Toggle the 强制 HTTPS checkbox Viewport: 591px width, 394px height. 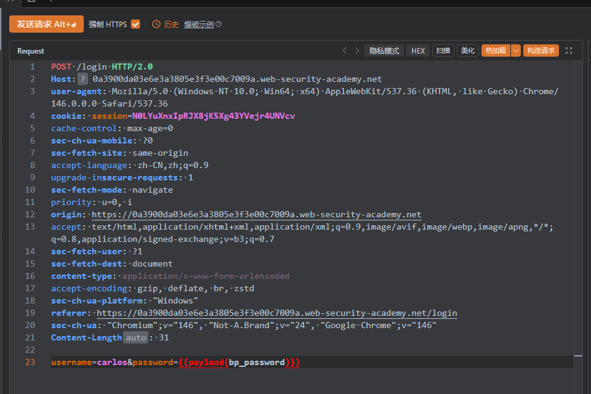tap(135, 25)
